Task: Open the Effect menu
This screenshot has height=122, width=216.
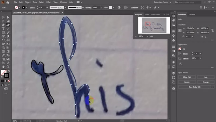Action: point(49,2)
